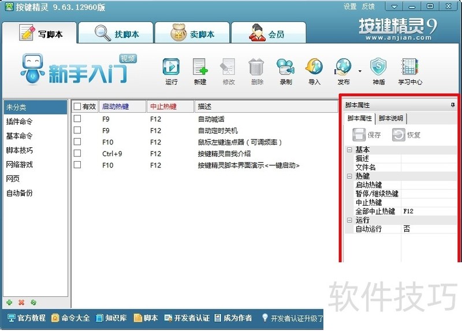Click the 描述 column header
This screenshot has width=462, height=331.
pos(266,106)
